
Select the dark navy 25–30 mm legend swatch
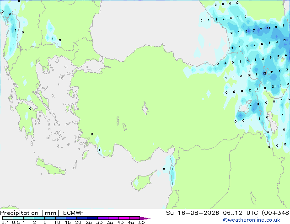click(92, 218)
